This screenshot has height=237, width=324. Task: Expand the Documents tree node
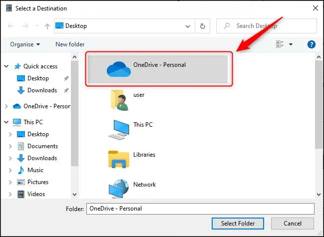[x=10, y=146]
